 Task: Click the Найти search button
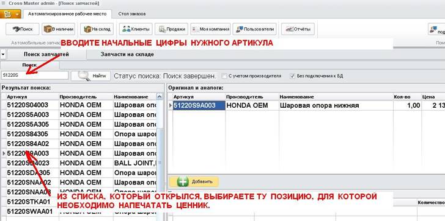[x=90, y=75]
